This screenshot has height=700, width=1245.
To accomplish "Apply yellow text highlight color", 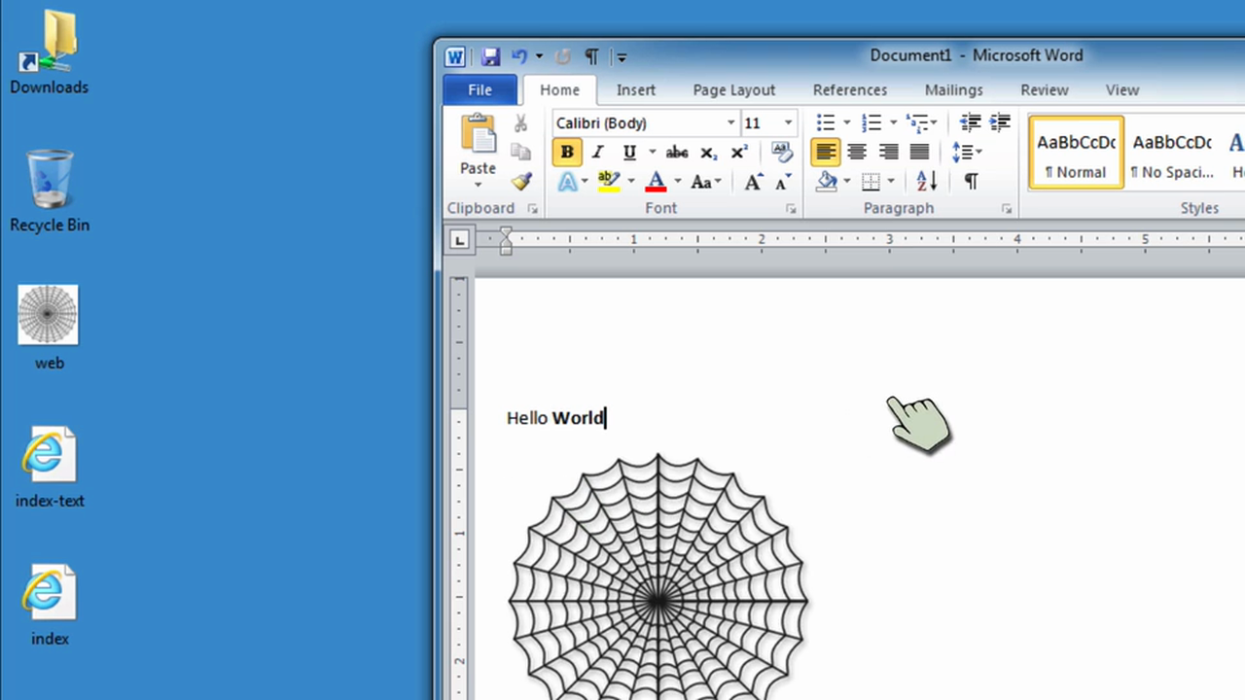I will [x=606, y=181].
